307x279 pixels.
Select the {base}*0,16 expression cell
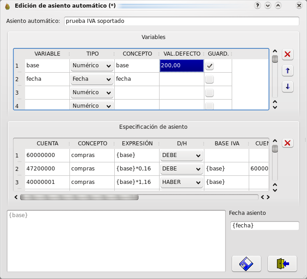click(x=137, y=169)
